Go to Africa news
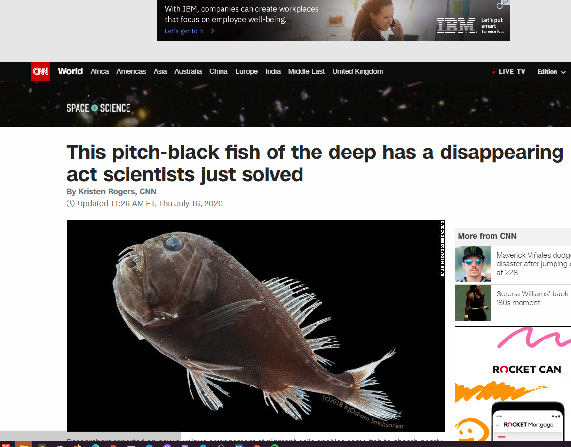571x447 pixels. 99,71
